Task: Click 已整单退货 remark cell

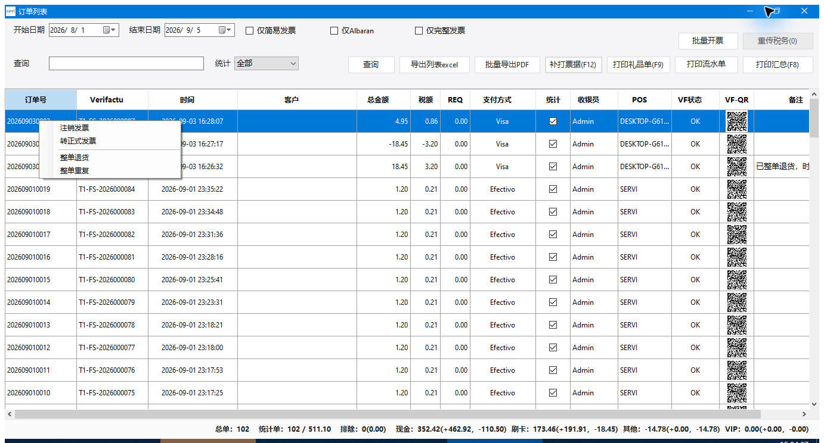Action: [x=782, y=167]
